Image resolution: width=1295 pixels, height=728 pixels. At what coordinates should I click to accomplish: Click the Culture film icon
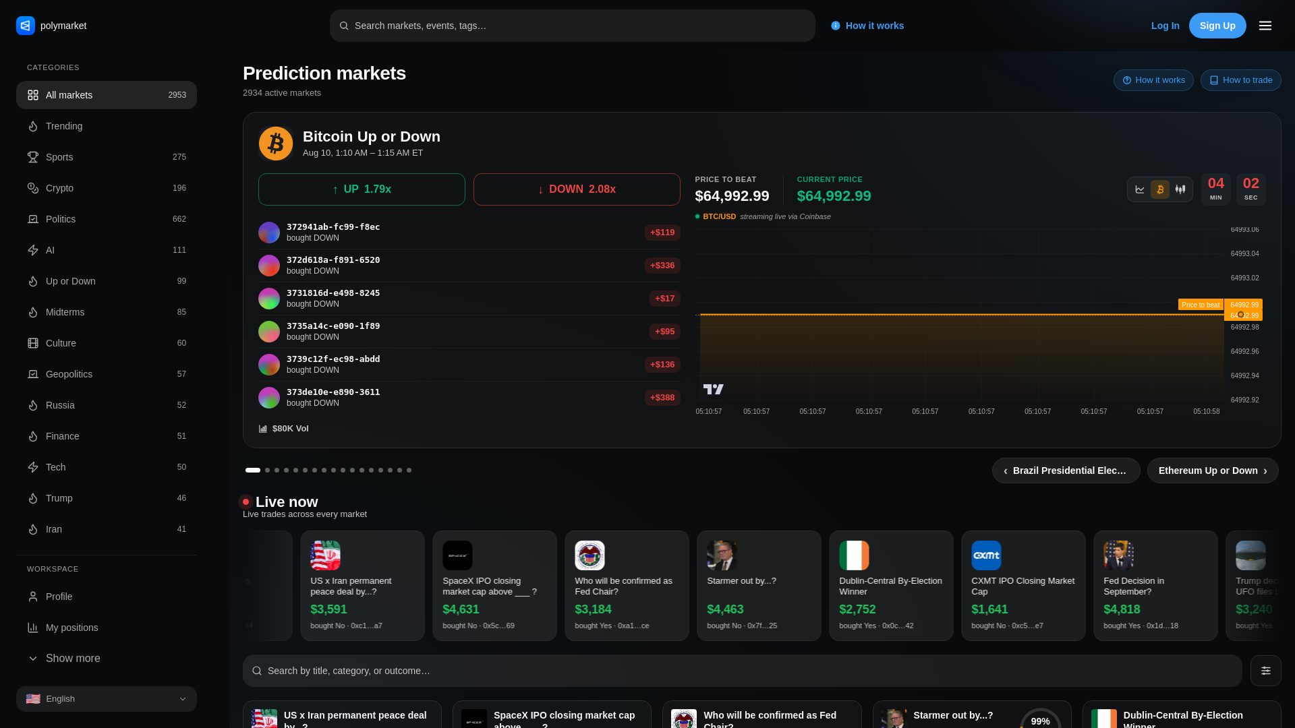[33, 343]
